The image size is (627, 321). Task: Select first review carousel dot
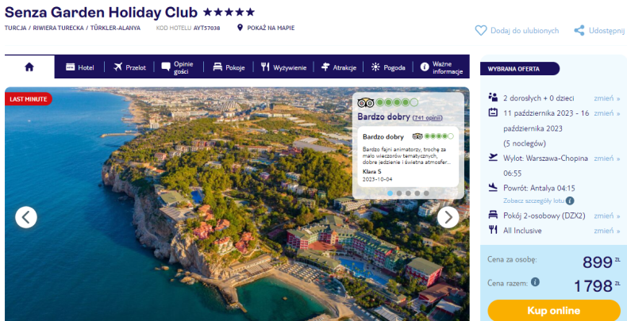point(390,193)
